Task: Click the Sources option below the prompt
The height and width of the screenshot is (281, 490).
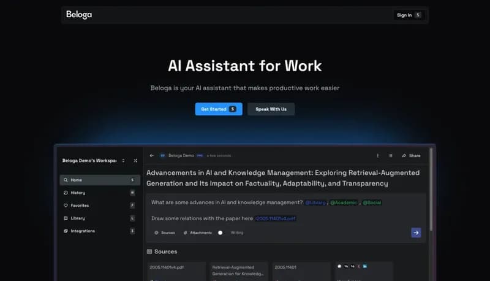Action: point(165,233)
